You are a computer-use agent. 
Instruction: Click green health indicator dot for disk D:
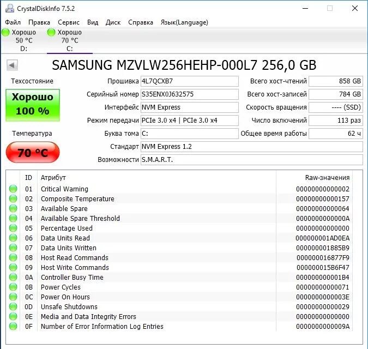tap(5, 32)
